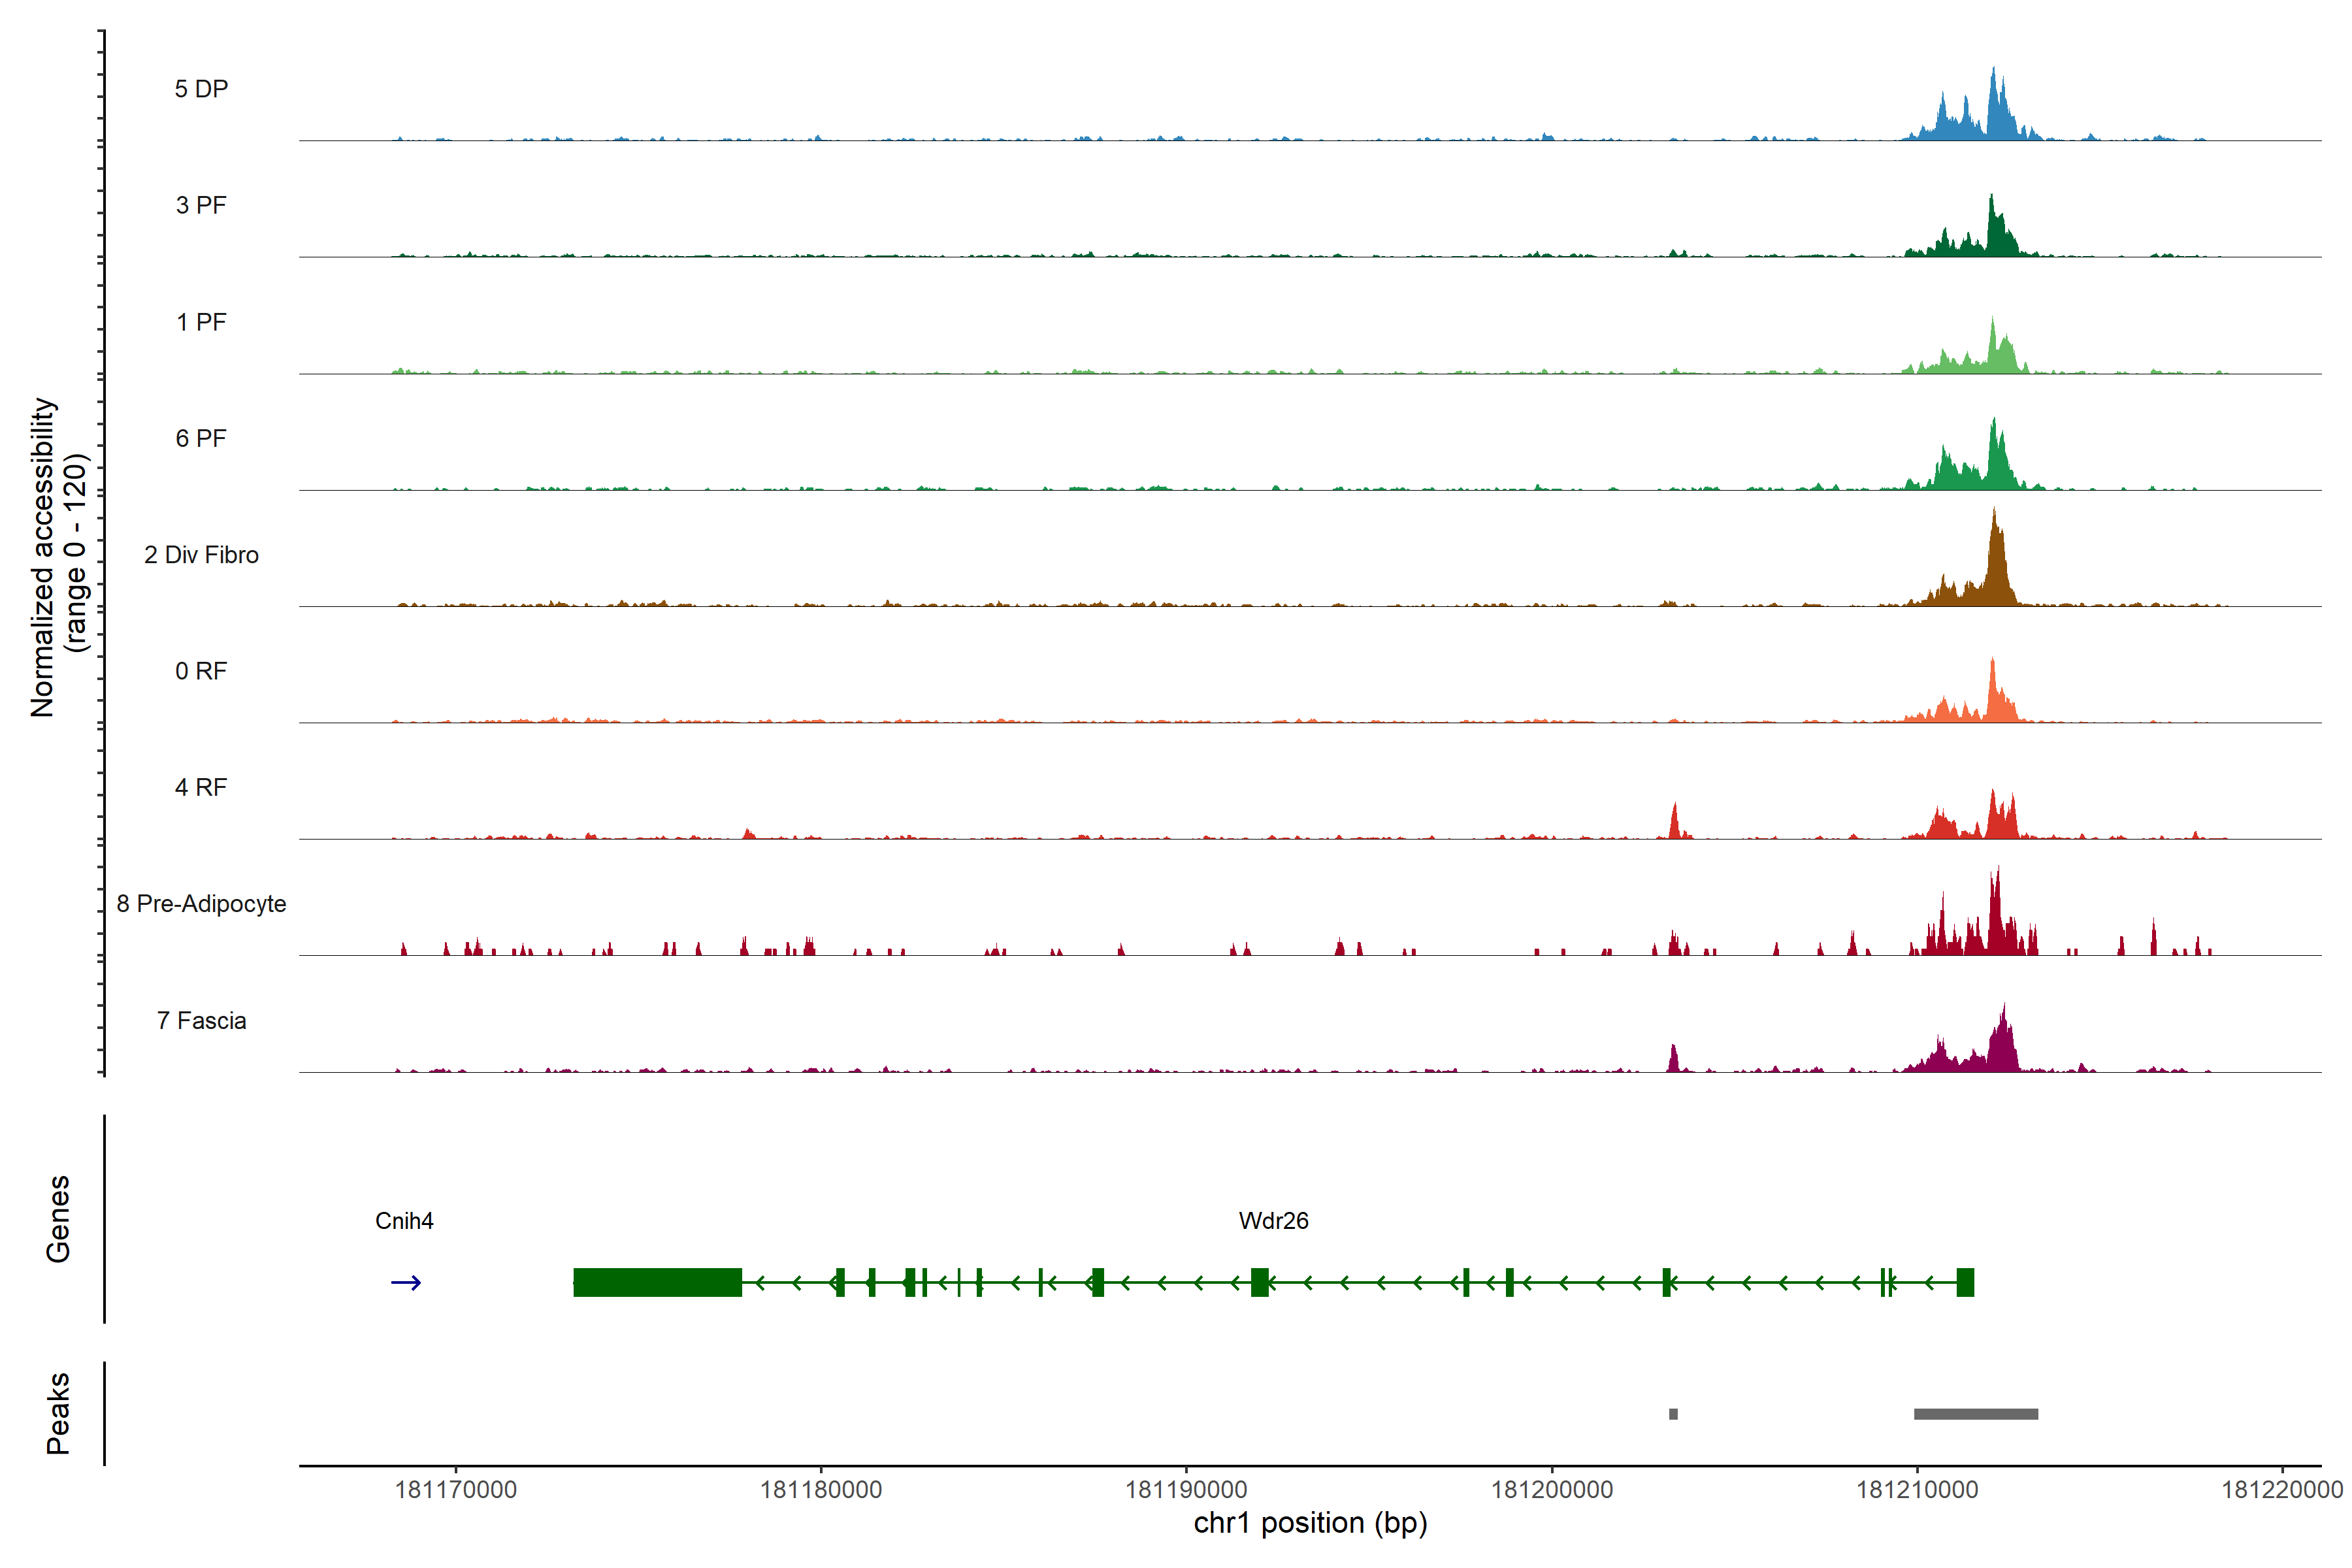
Task: Click the Peaks panel label
Action: click(58, 1413)
